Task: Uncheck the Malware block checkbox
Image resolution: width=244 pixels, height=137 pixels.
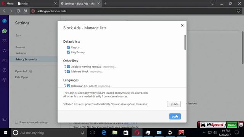Action: (69, 71)
